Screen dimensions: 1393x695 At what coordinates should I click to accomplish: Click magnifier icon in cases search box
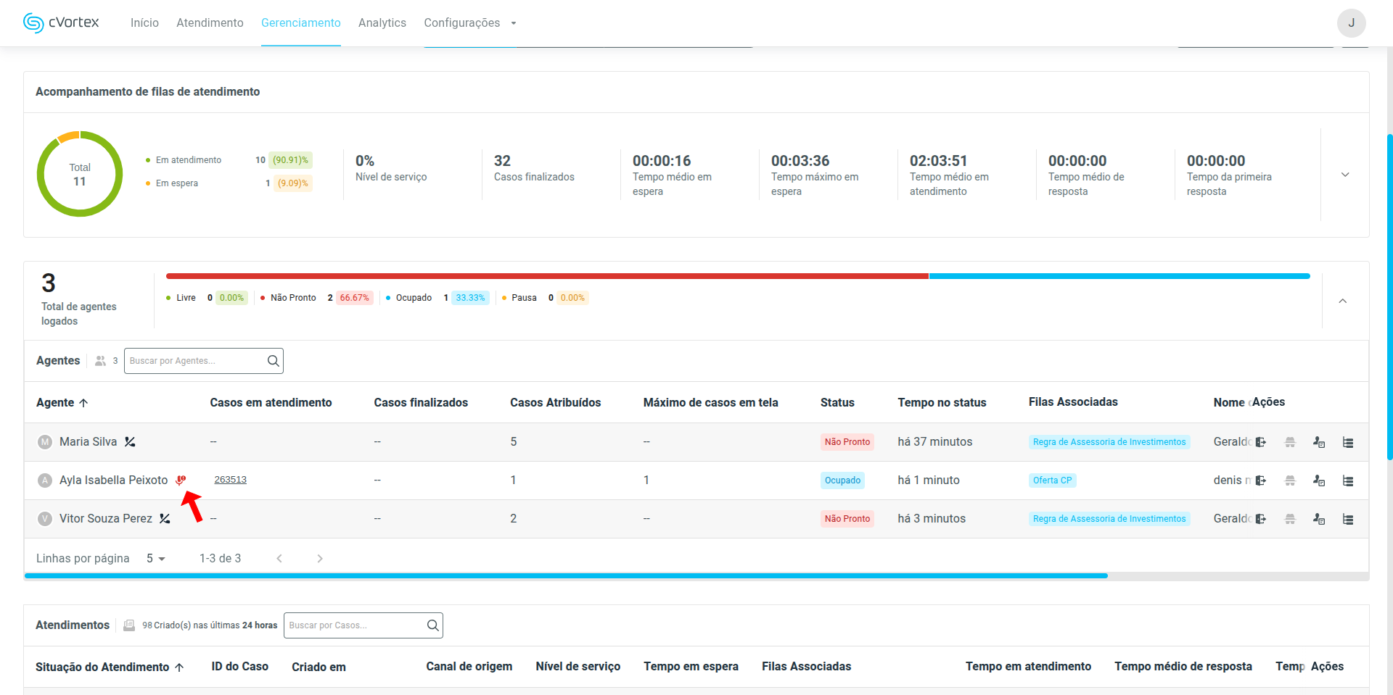tap(432, 625)
